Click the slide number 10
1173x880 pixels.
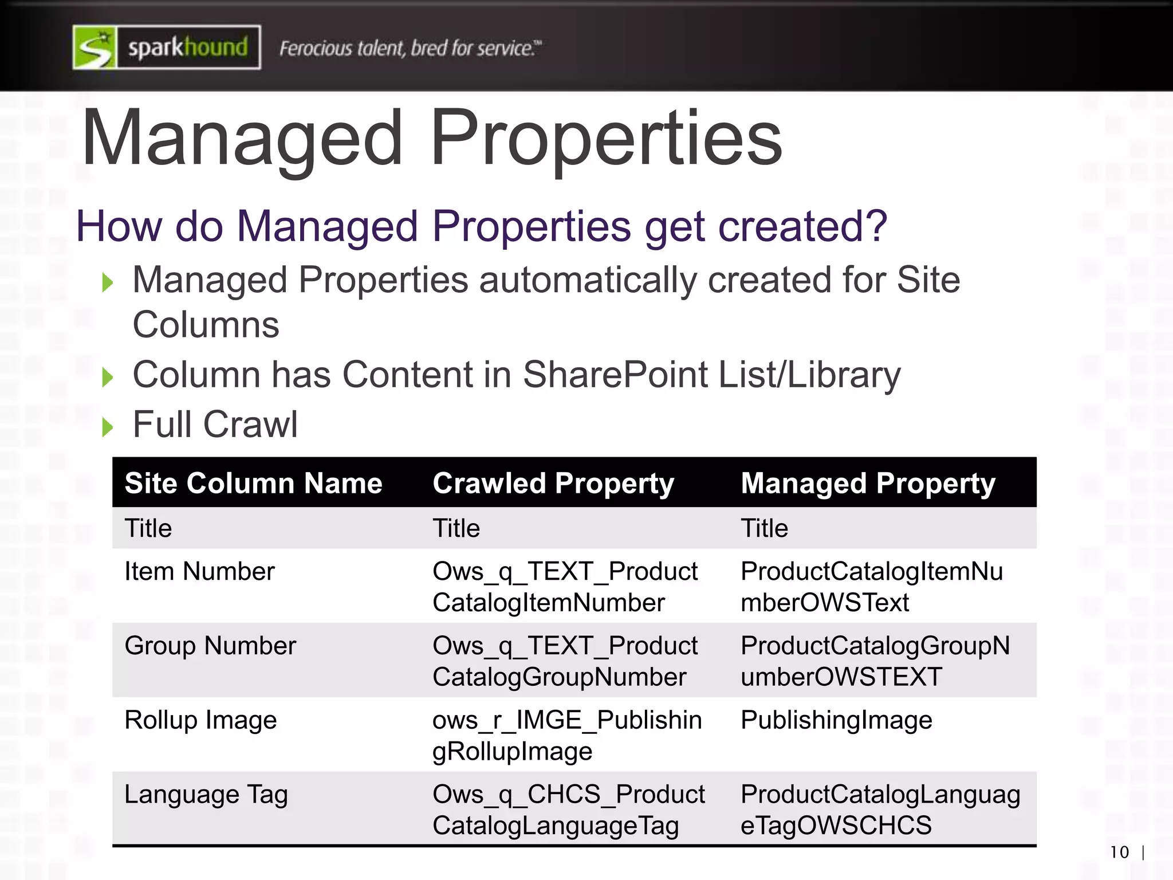(1119, 852)
